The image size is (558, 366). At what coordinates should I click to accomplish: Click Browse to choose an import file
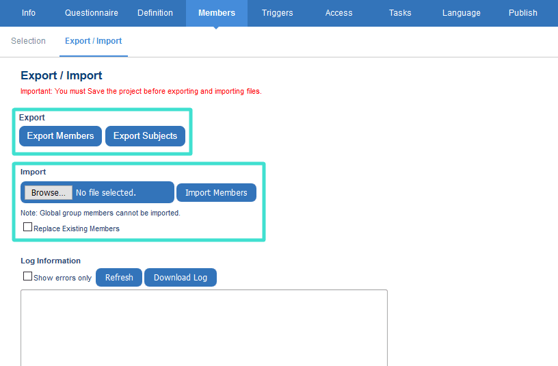click(x=49, y=193)
